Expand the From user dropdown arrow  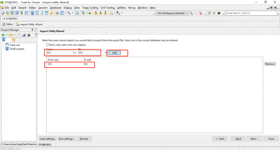(74, 53)
